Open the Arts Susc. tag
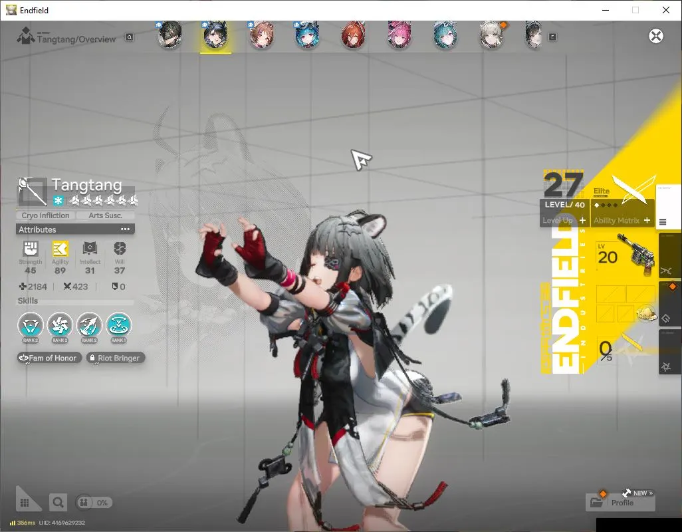 tap(105, 215)
